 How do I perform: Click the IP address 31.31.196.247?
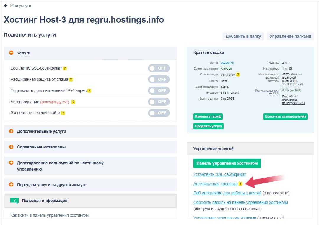(x=230, y=93)
